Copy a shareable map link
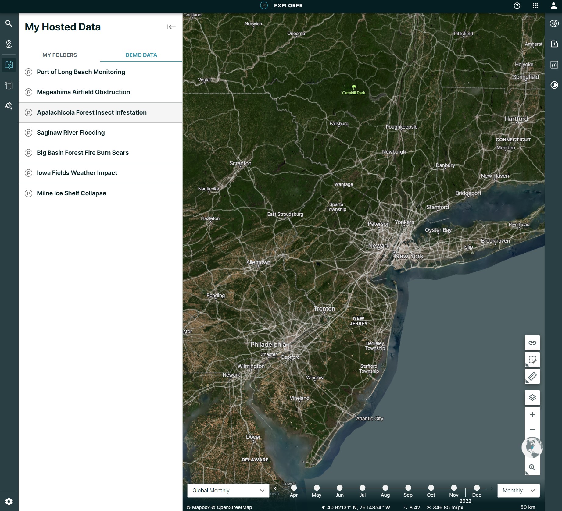This screenshot has width=562, height=511. [x=532, y=342]
